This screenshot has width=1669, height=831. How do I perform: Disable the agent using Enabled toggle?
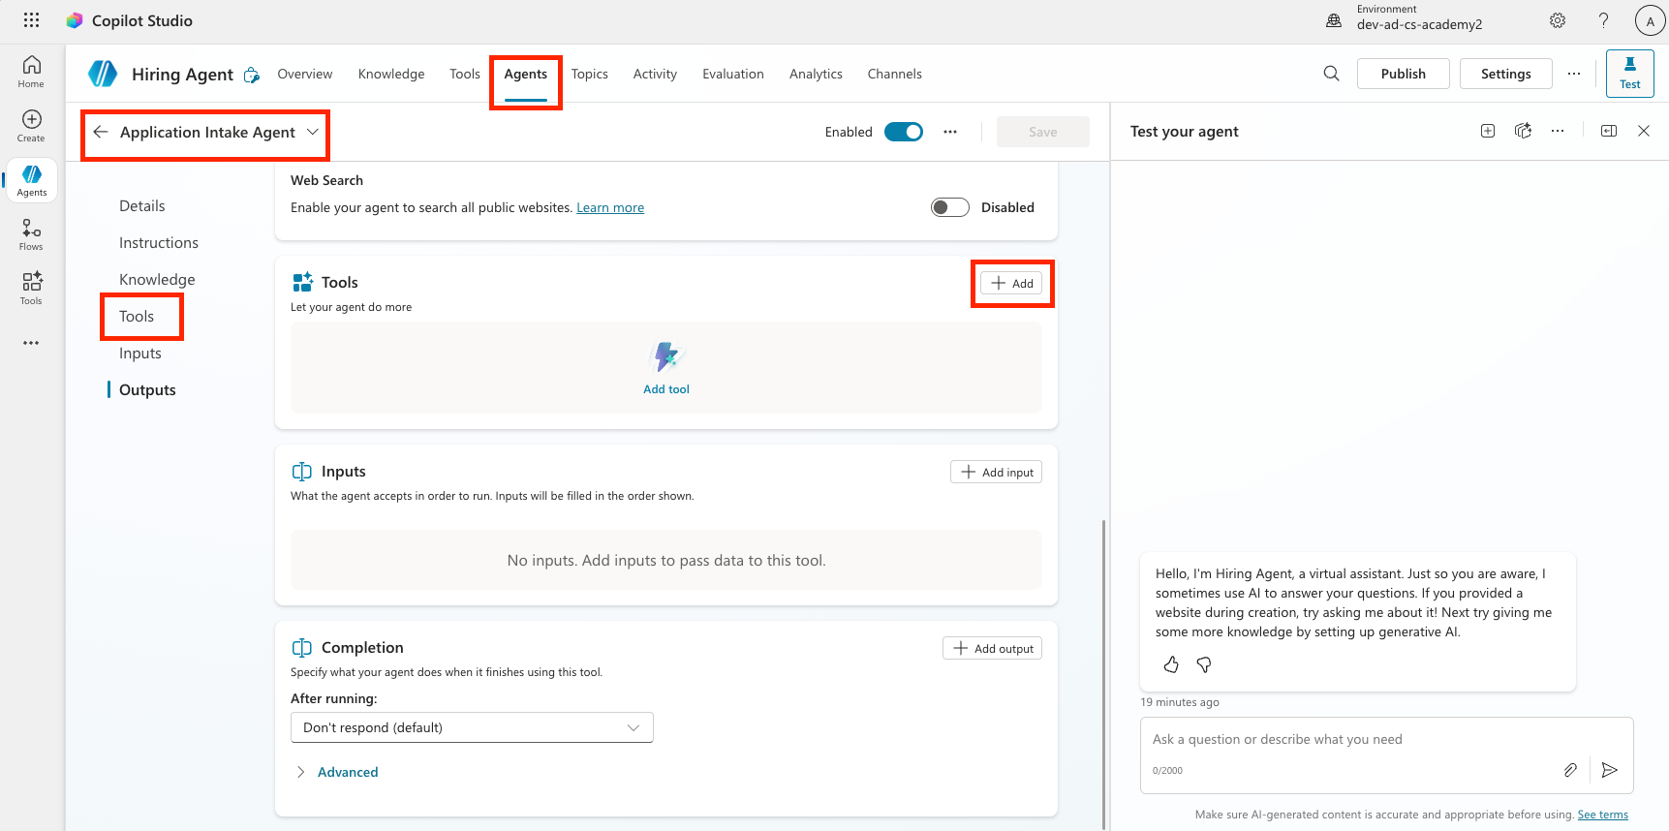click(903, 132)
